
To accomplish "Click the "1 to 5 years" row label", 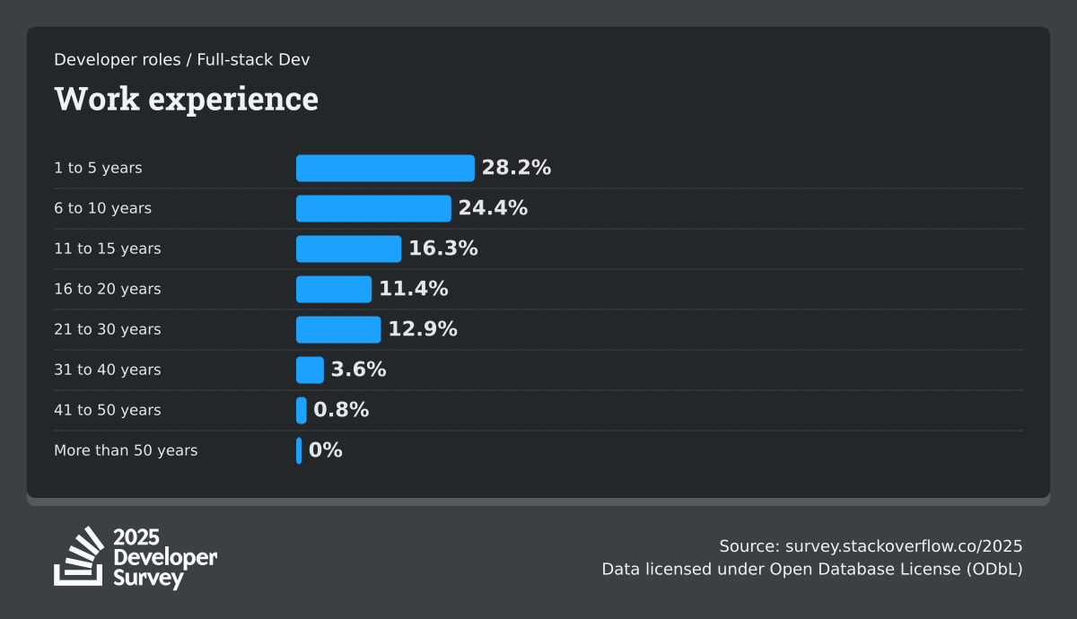I will [98, 168].
